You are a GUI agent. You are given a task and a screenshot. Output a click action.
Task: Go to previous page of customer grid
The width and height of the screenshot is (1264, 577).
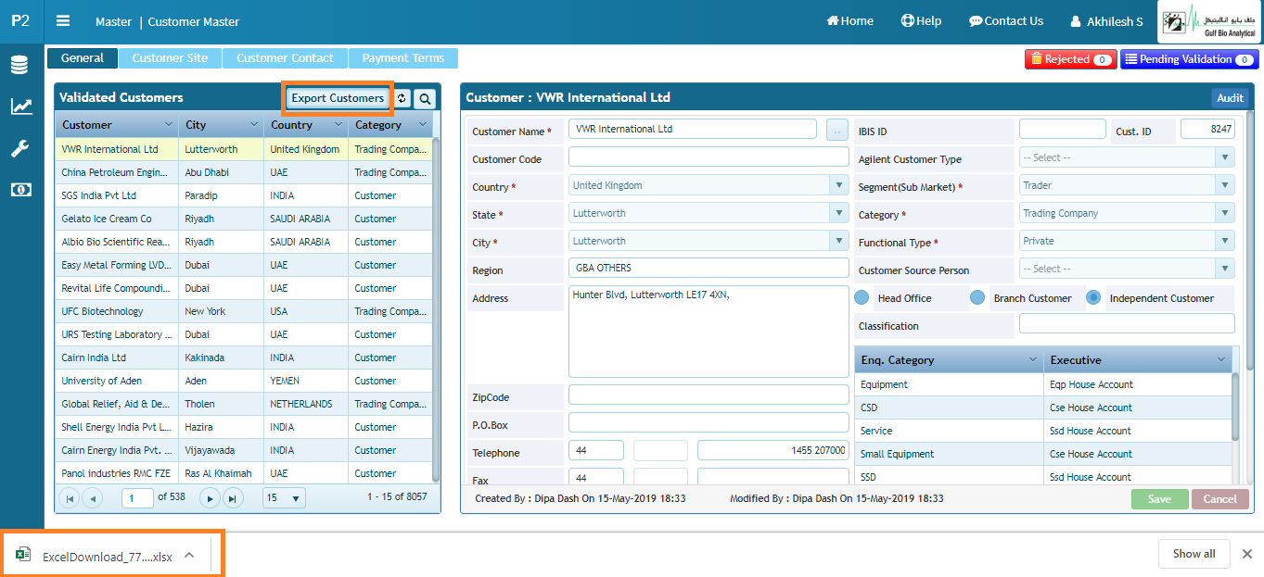coord(92,498)
